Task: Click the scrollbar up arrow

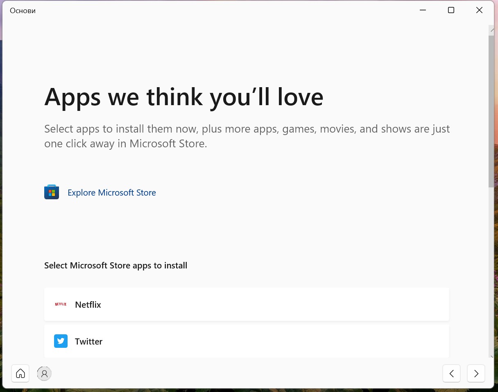Action: (x=491, y=30)
